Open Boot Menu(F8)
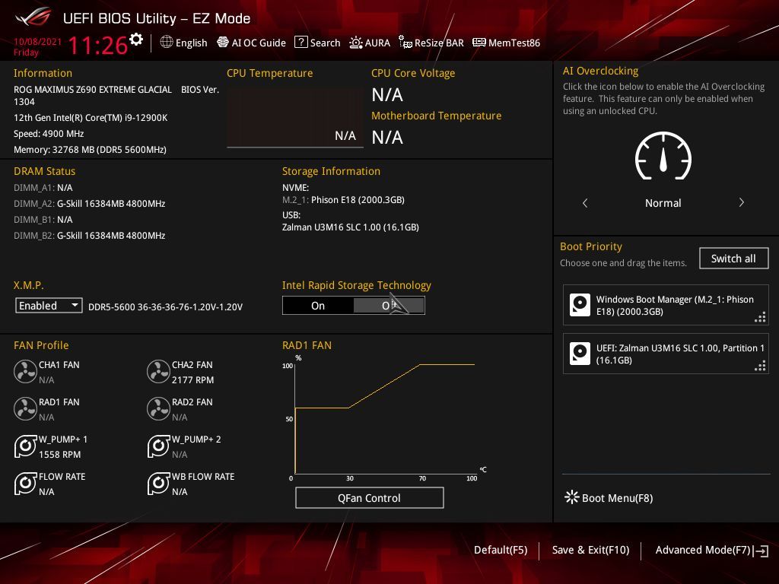The width and height of the screenshot is (779, 584). pyautogui.click(x=609, y=497)
